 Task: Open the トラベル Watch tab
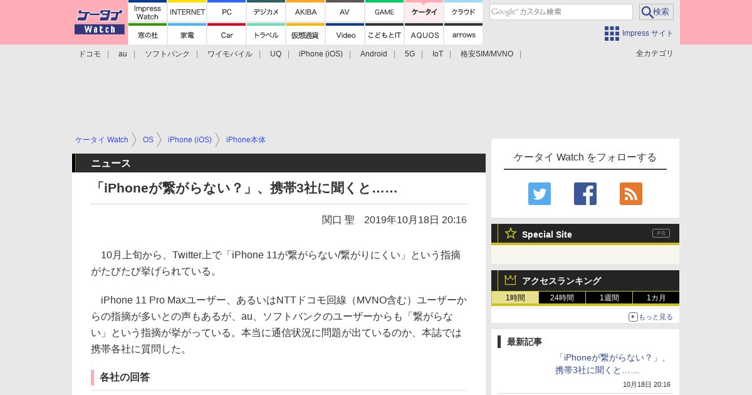[x=266, y=34]
